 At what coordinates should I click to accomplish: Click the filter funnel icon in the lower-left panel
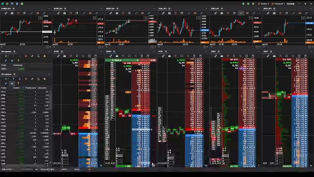point(18,83)
